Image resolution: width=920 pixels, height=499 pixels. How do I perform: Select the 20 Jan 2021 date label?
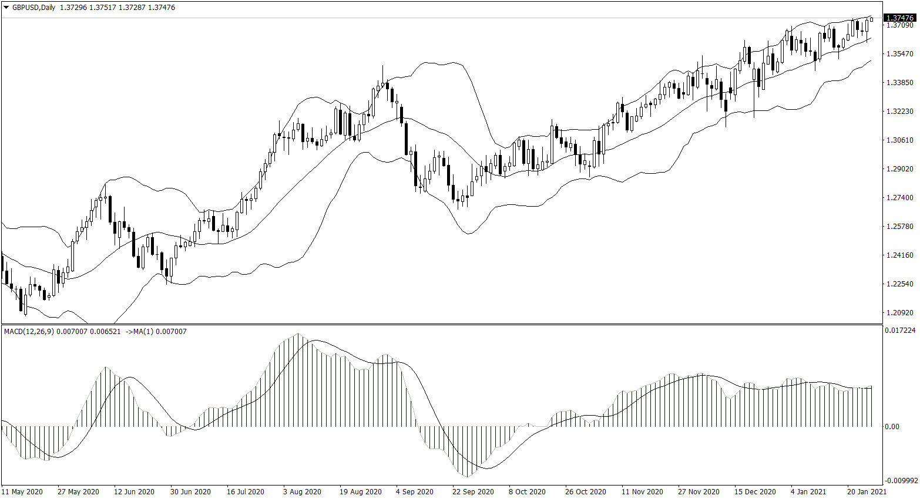[x=867, y=491]
